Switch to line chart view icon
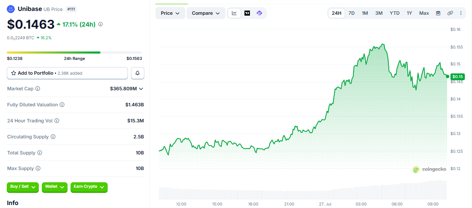The image size is (472, 208). [234, 13]
